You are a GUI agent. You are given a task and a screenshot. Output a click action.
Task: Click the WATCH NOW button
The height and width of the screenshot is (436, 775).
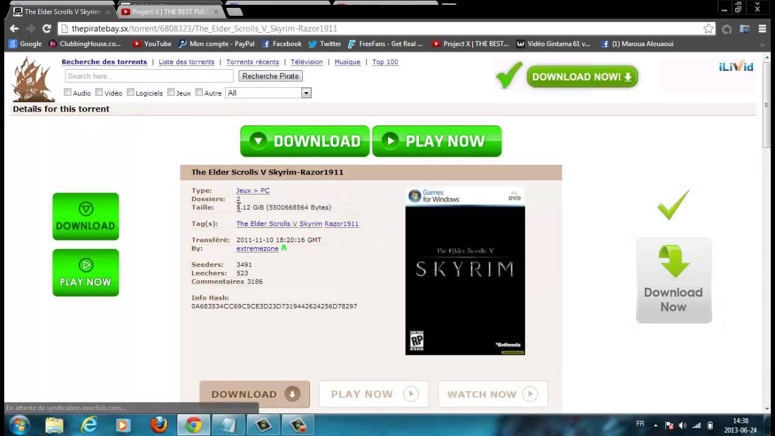pos(493,394)
